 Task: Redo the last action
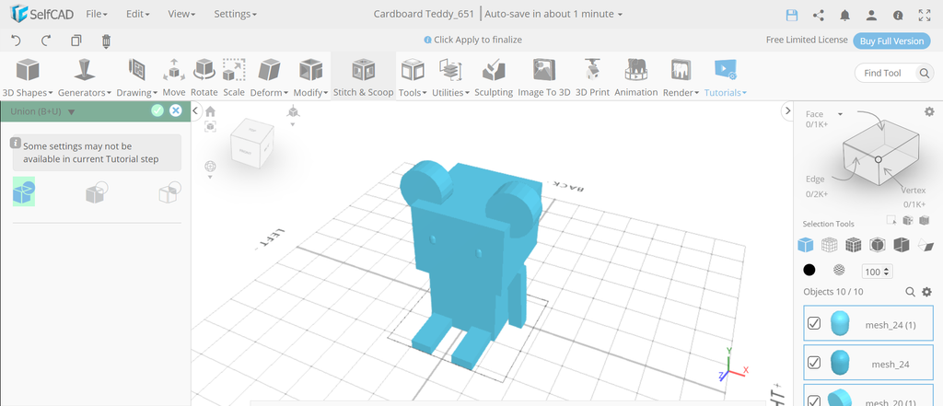tap(46, 41)
